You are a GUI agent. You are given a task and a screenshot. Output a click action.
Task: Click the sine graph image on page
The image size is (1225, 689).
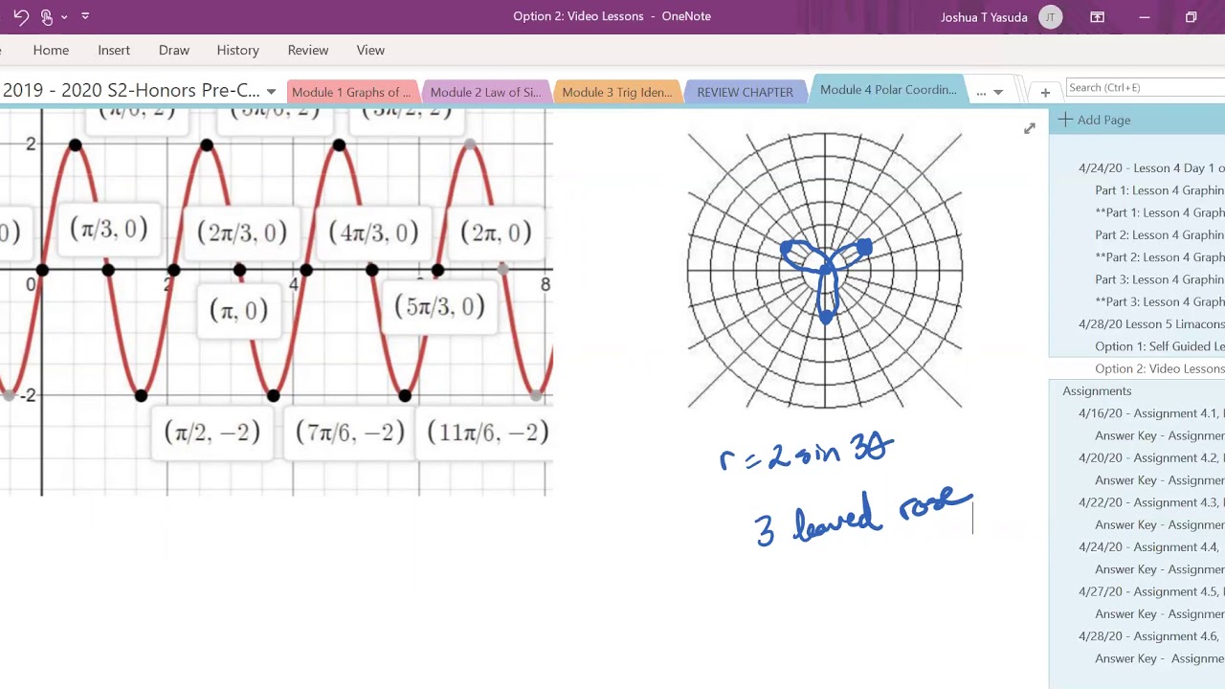click(x=276, y=301)
